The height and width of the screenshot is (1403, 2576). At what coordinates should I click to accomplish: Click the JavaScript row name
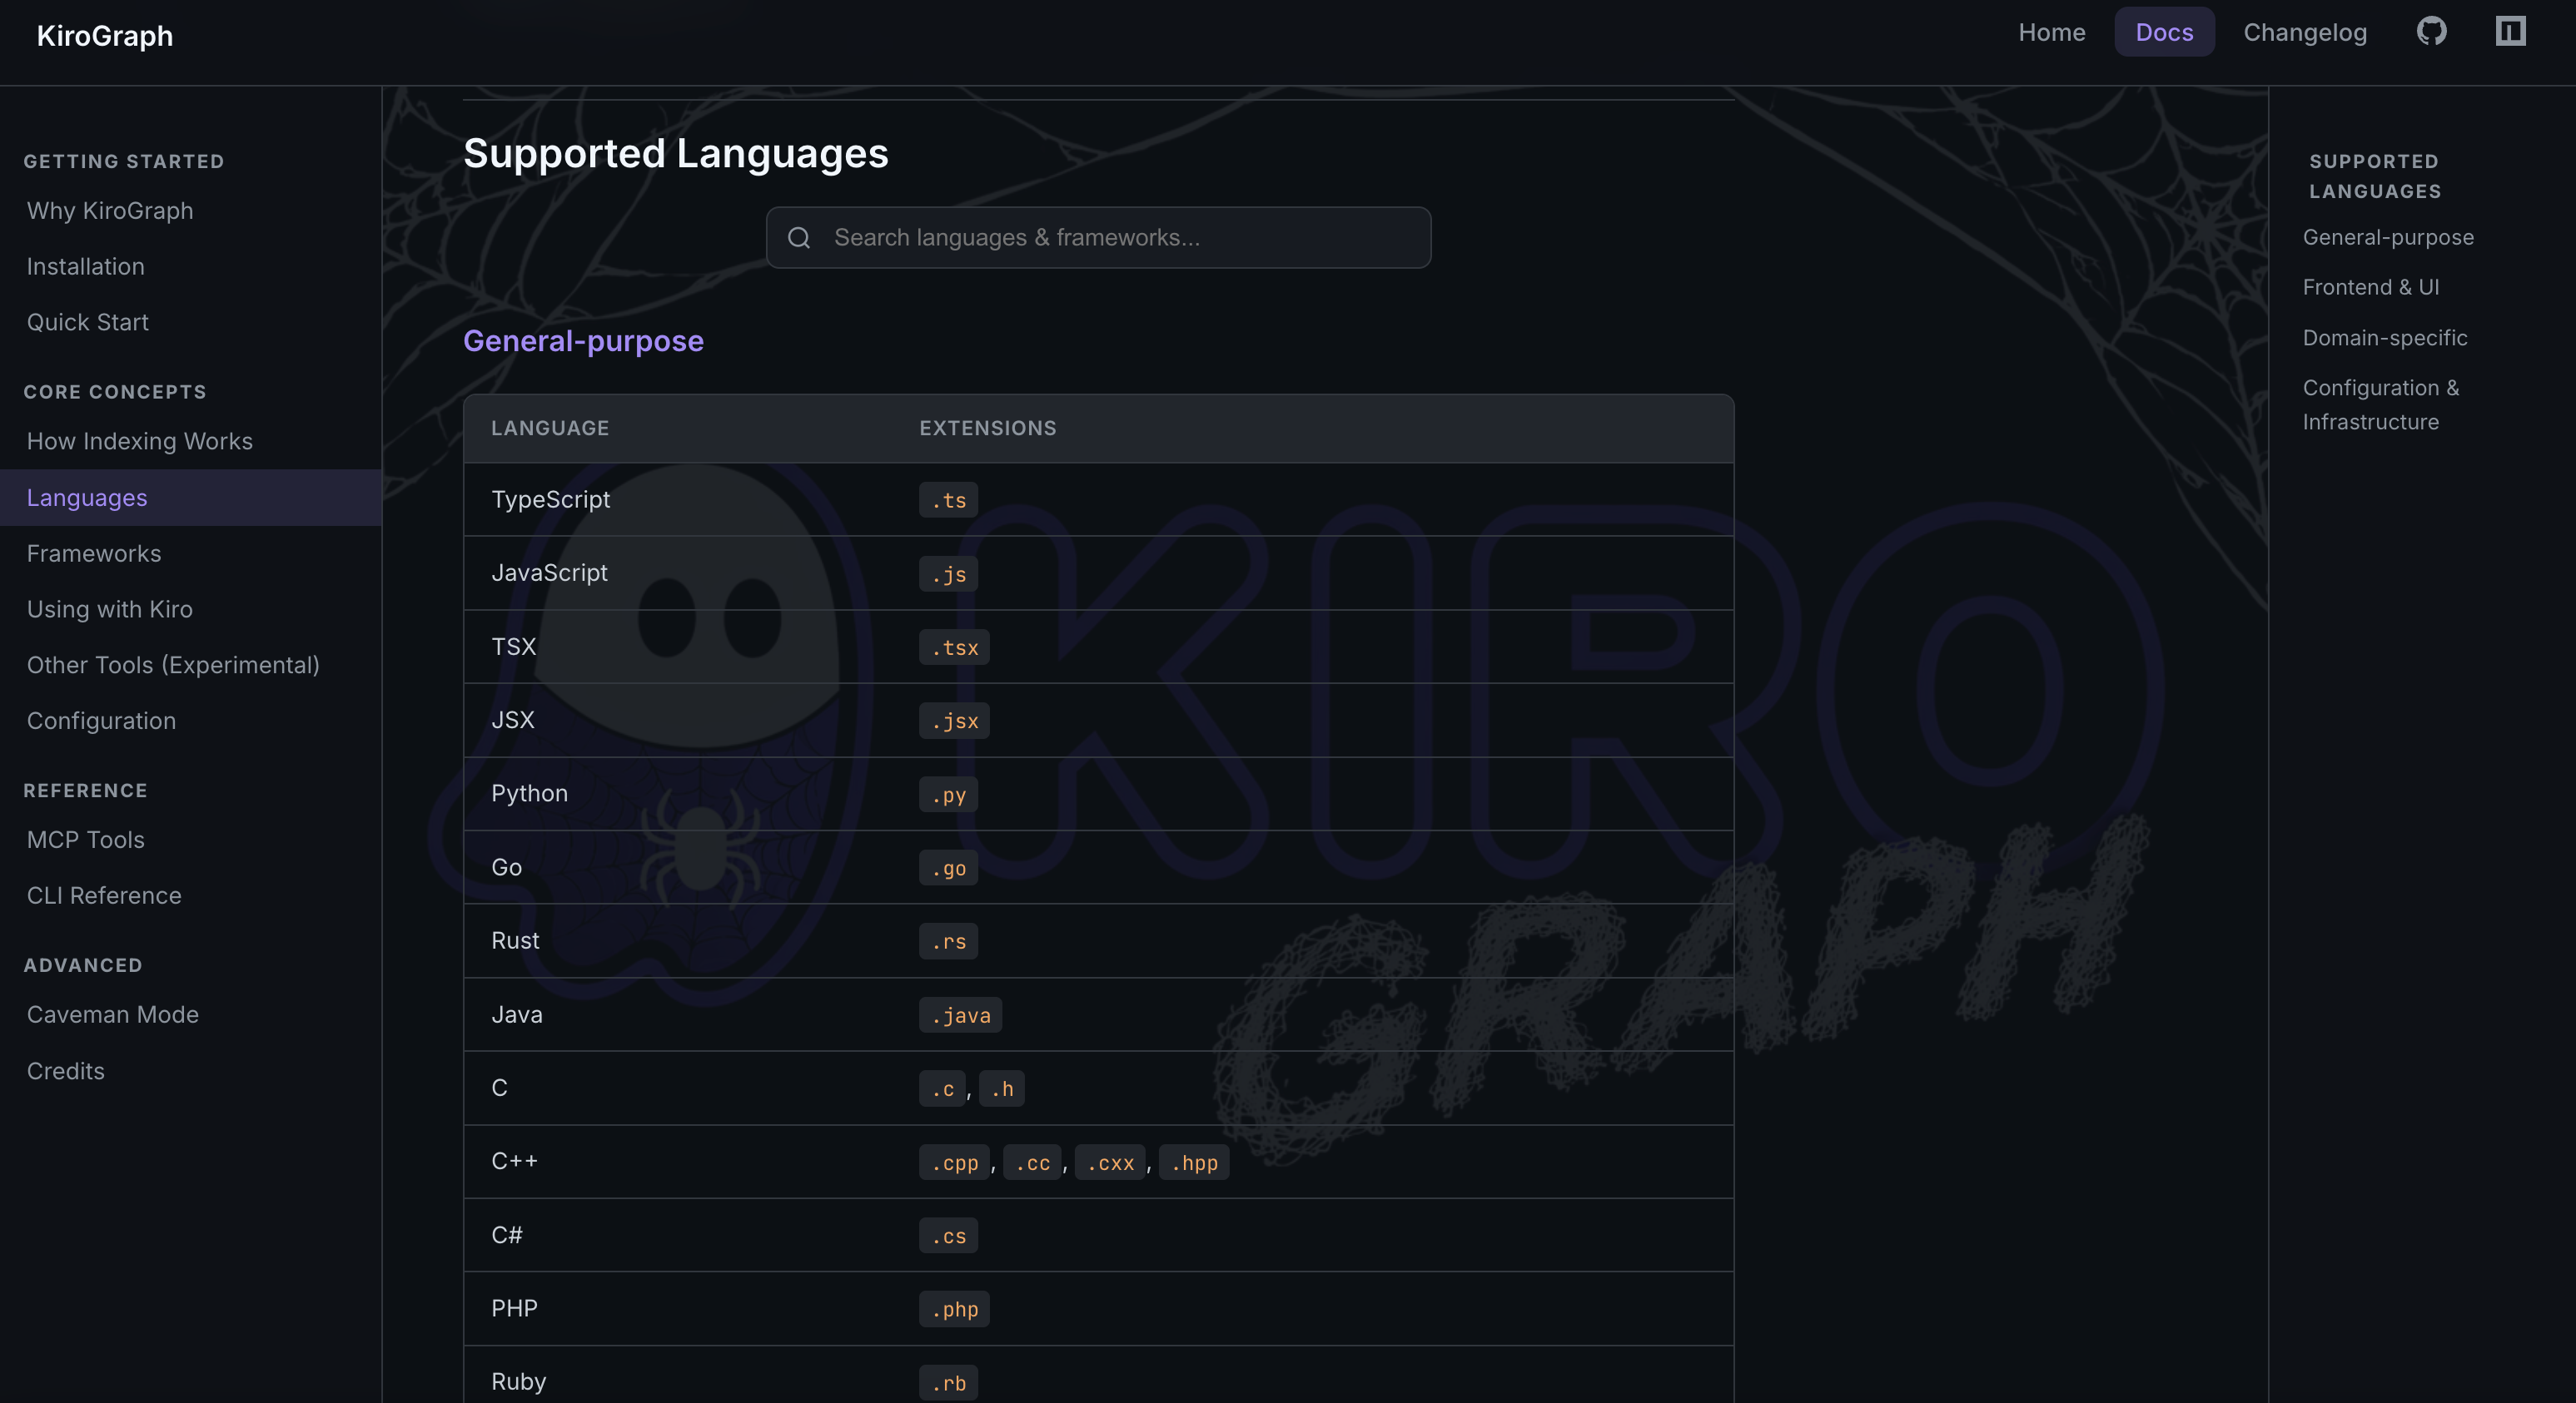(549, 573)
